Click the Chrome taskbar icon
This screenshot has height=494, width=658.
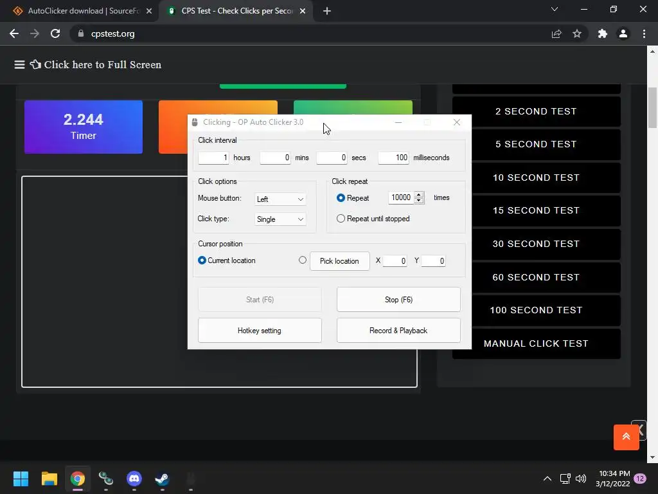78,479
